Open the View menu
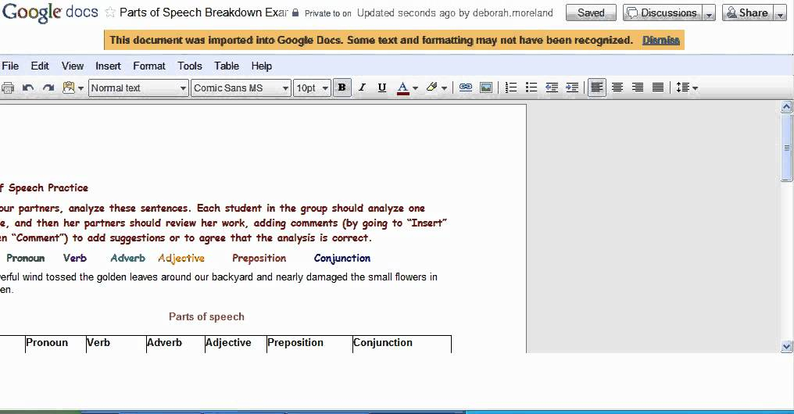The height and width of the screenshot is (414, 794). 73,66
